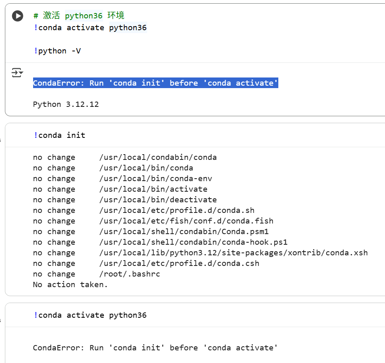Click the CondaError text in the bottom output
385x363 pixels.
(155, 348)
